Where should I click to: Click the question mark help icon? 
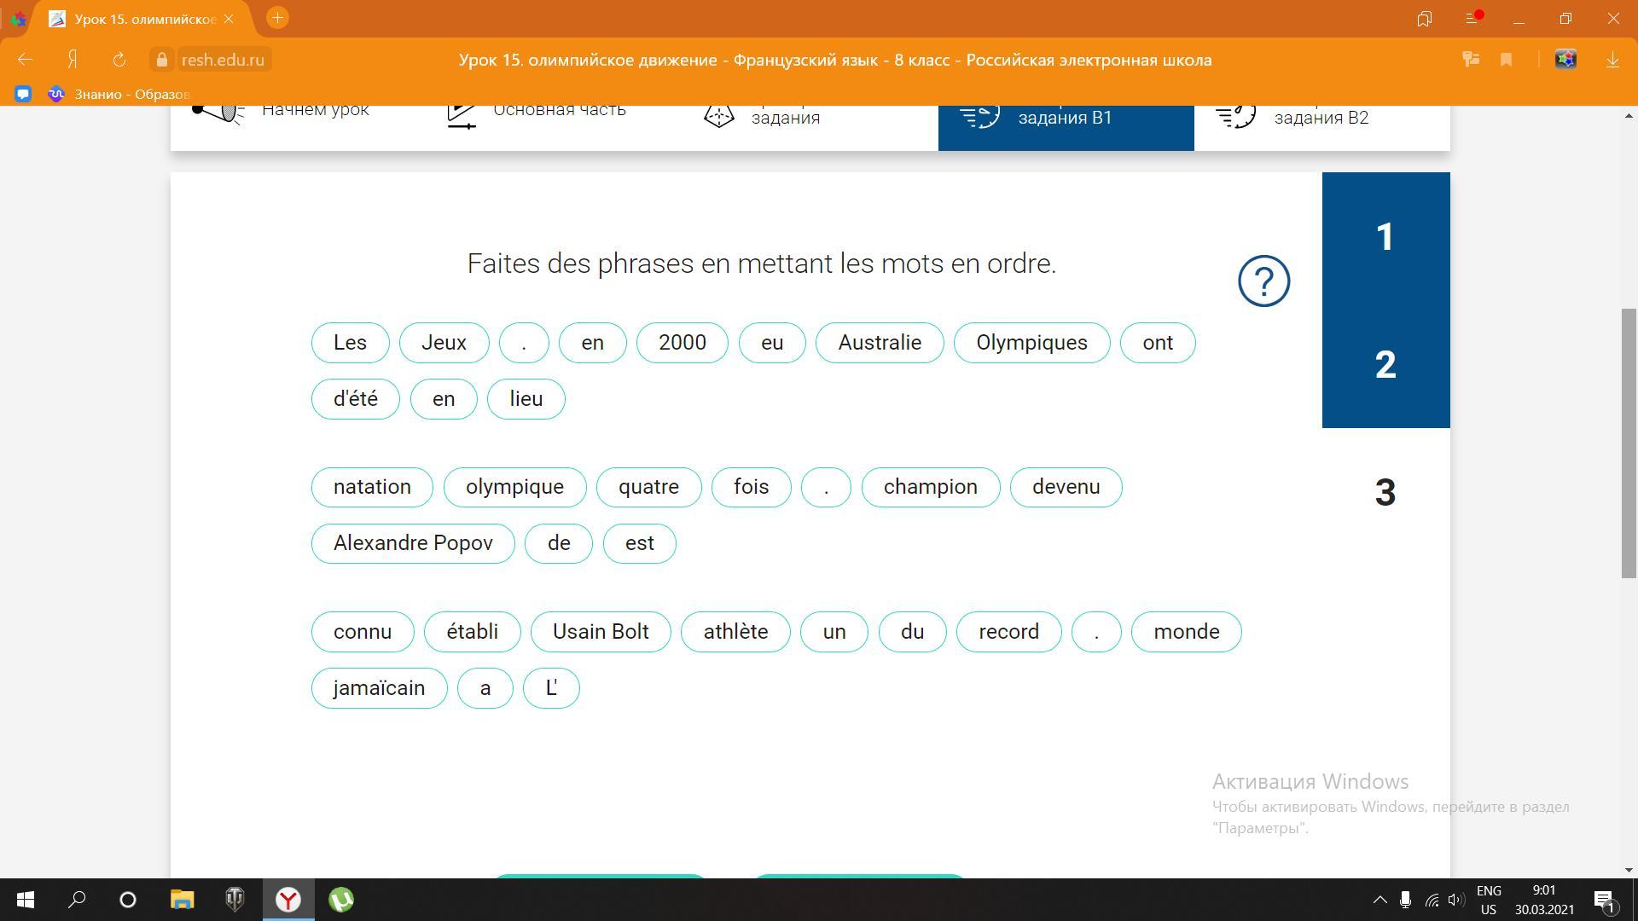tap(1263, 281)
